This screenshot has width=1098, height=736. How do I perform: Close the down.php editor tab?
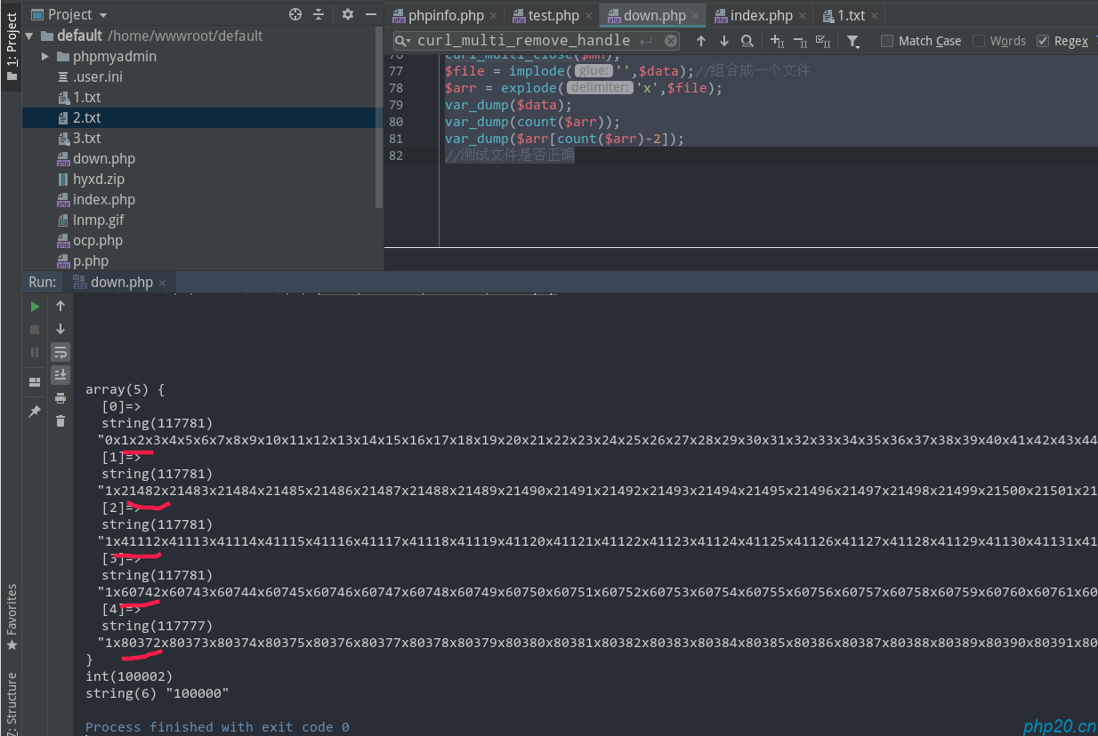pyautogui.click(x=696, y=16)
